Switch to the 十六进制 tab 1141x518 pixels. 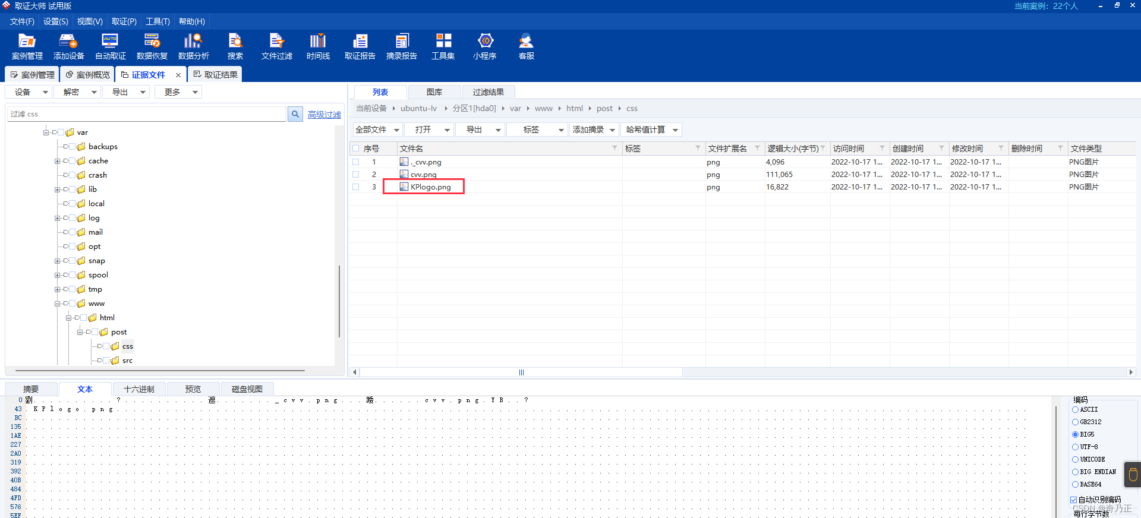click(x=139, y=389)
